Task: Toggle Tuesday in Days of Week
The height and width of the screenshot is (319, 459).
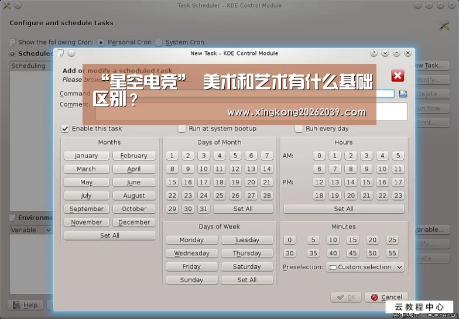Action: [x=247, y=240]
